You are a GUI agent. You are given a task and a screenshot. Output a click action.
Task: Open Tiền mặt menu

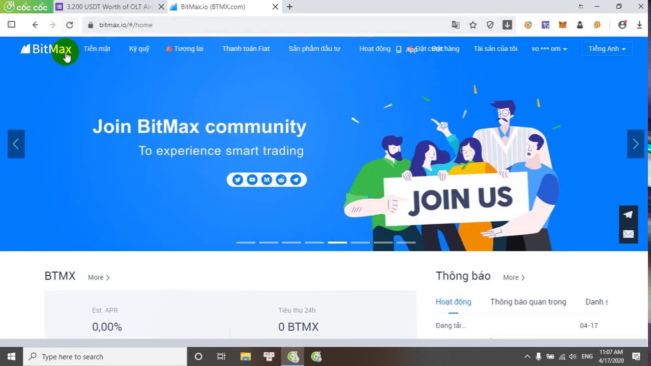[x=97, y=49]
